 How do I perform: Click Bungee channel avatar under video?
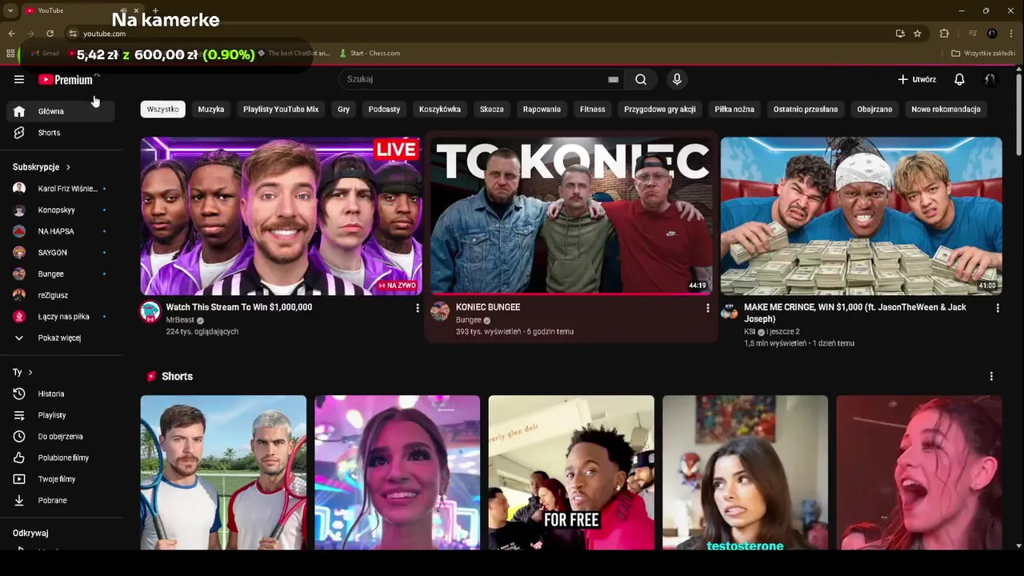click(x=440, y=312)
